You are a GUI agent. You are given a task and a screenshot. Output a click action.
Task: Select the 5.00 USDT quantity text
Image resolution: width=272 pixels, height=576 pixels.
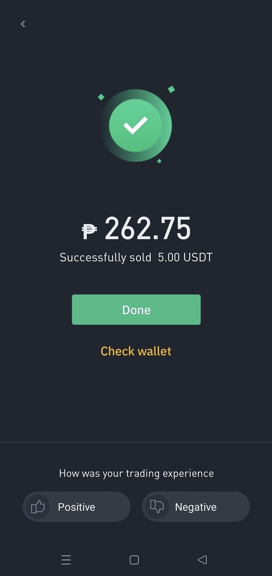(x=185, y=257)
